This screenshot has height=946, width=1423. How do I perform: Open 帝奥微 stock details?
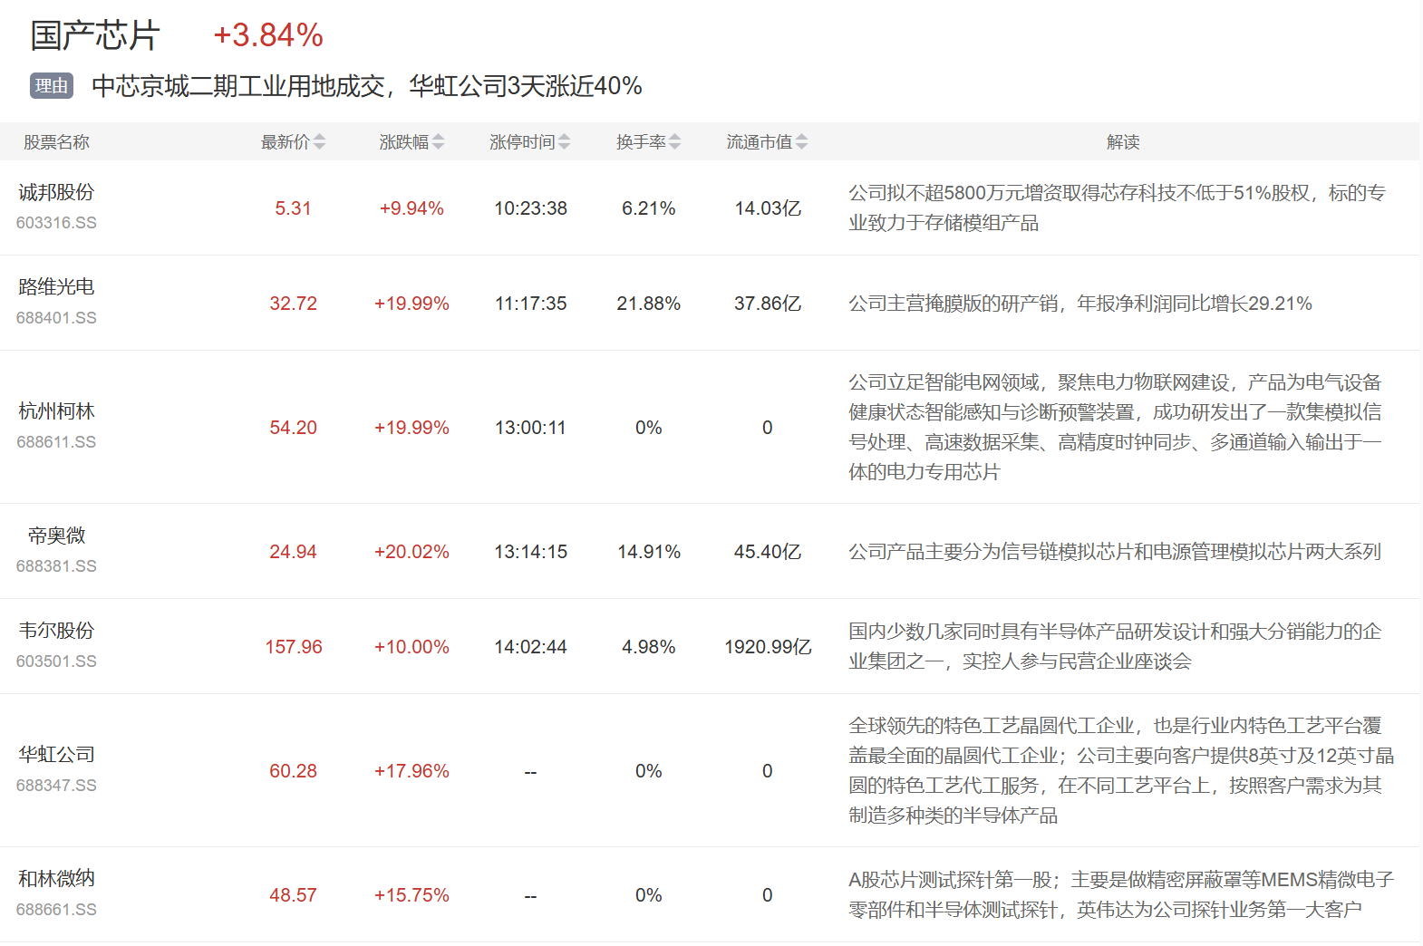56,536
